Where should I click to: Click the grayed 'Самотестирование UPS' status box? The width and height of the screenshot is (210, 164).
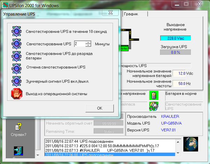[x=184, y=106]
